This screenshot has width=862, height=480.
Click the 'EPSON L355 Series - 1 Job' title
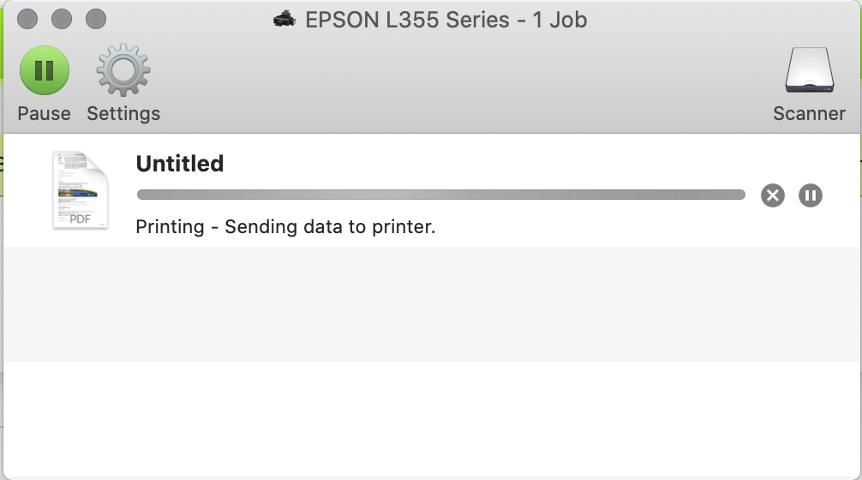(x=446, y=19)
